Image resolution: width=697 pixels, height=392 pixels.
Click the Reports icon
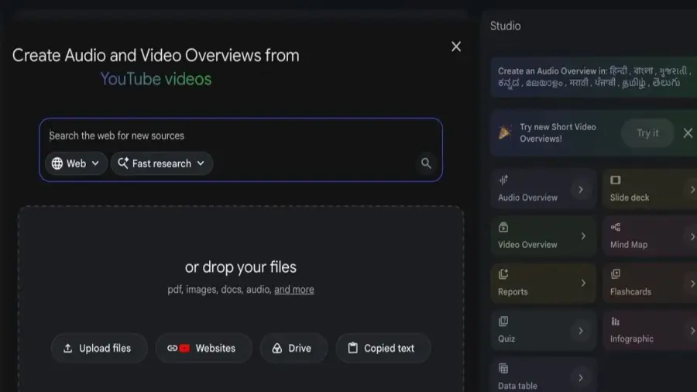503,274
